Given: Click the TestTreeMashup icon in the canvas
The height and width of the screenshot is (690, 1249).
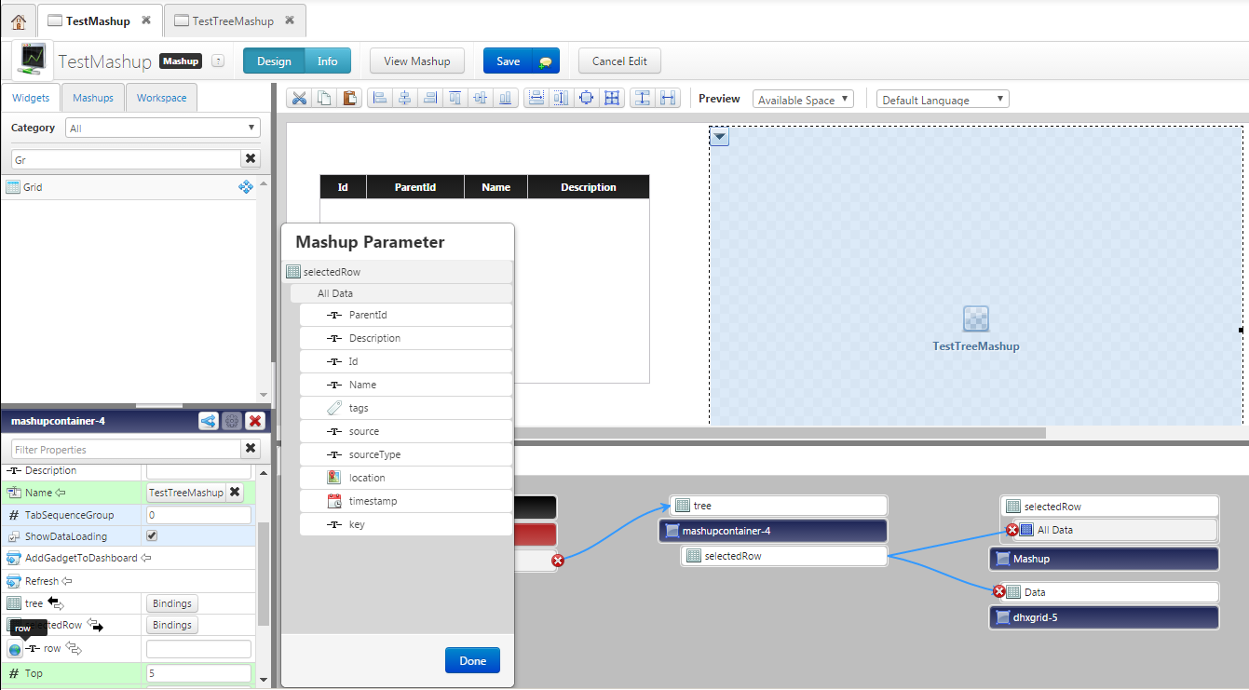Looking at the screenshot, I should coord(975,319).
